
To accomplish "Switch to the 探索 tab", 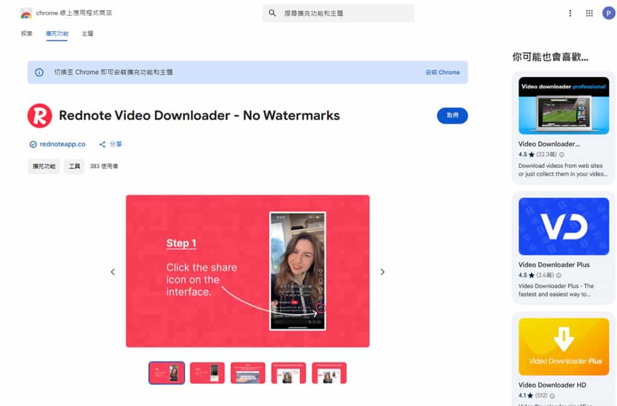I will [x=27, y=34].
